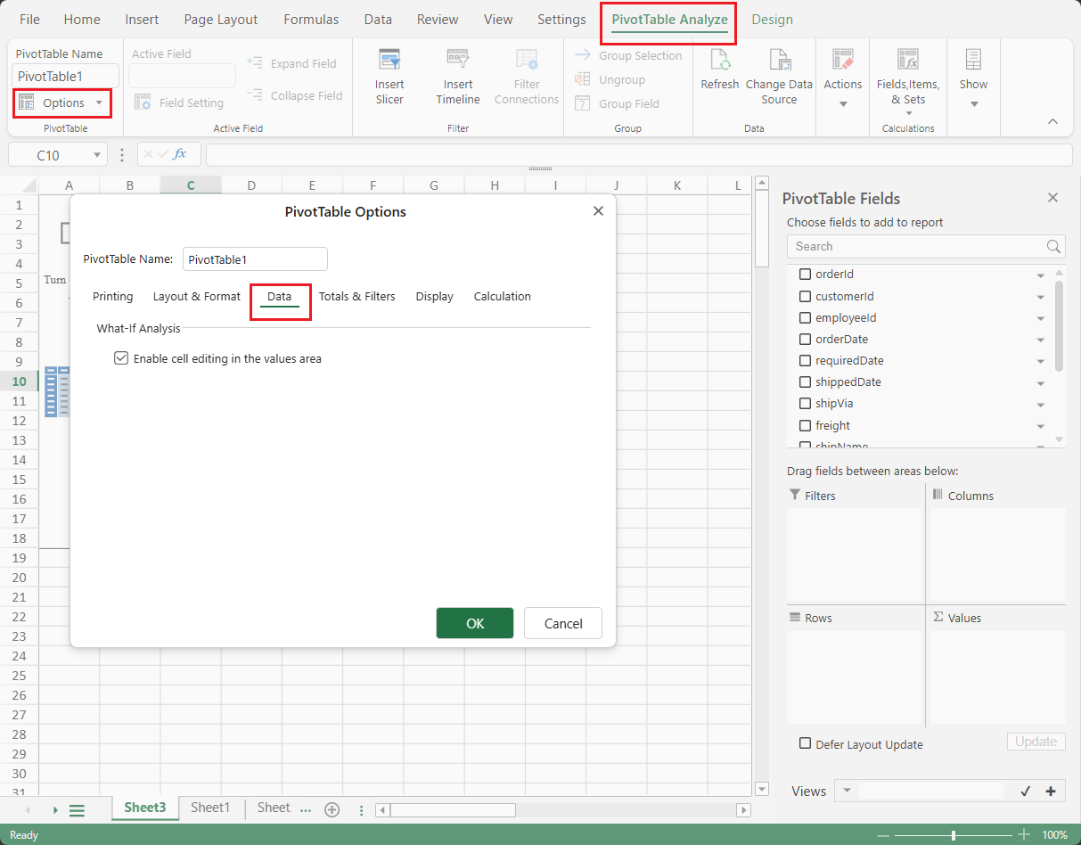
Task: Open the freight field filter dropdown
Action: click(x=1041, y=426)
